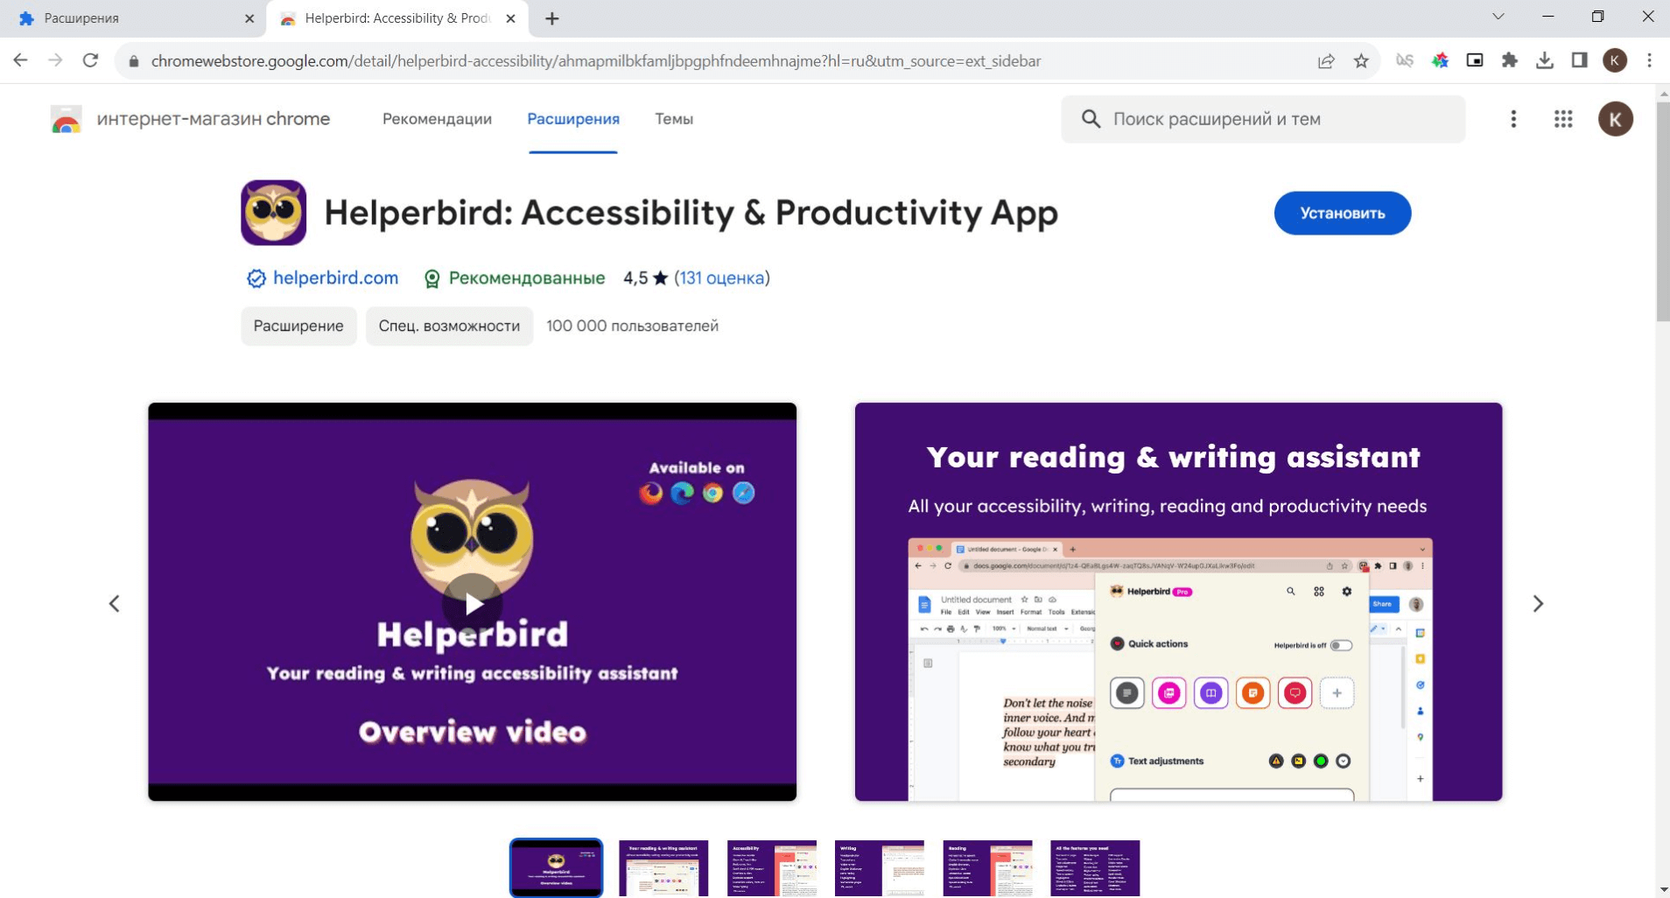Go to next screenshot in carousel
1670x898 pixels.
tap(1538, 603)
